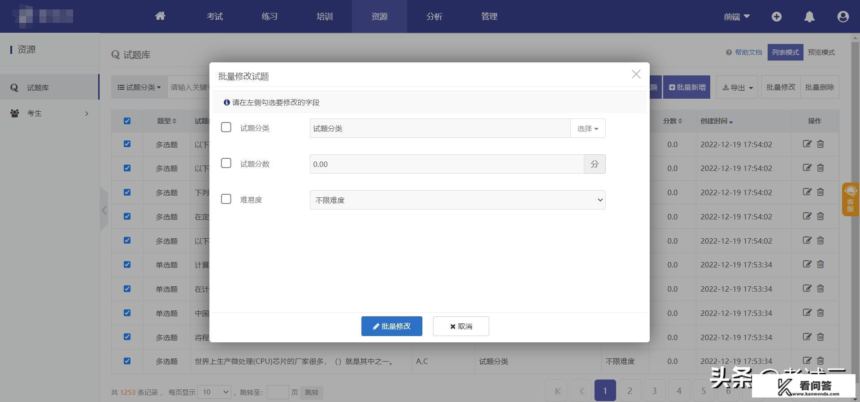Open notifications bell icon
The width and height of the screenshot is (860, 402).
pyautogui.click(x=809, y=17)
